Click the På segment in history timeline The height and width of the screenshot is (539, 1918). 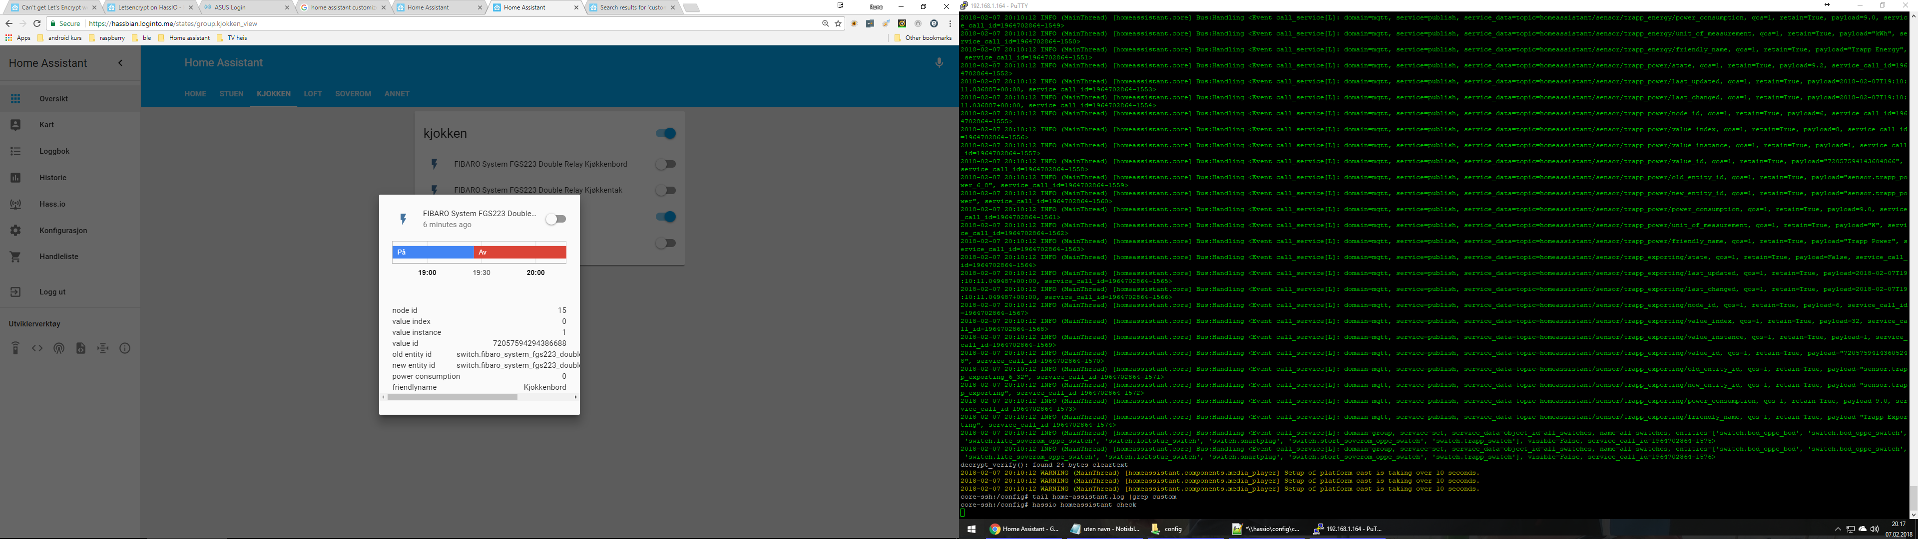point(434,253)
